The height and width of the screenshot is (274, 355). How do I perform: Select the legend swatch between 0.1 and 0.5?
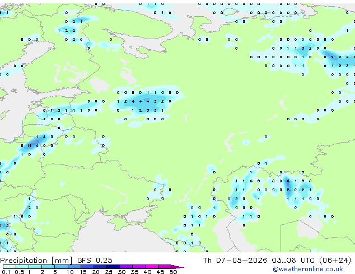(10, 267)
